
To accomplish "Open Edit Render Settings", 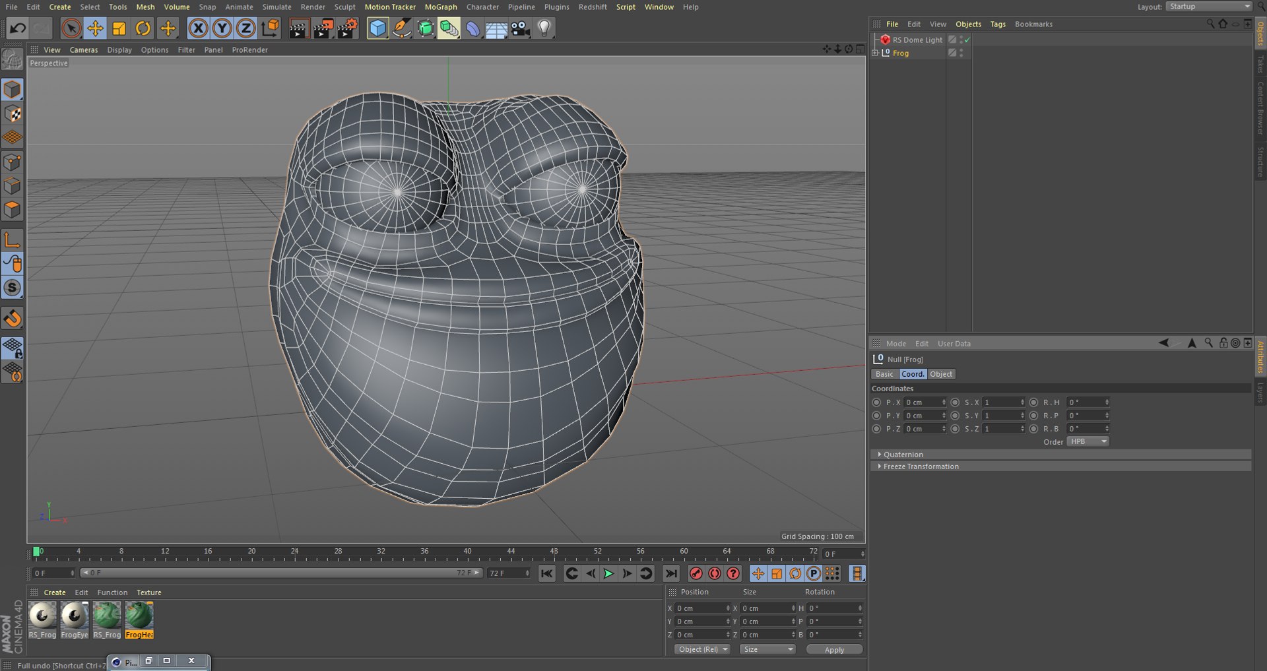I will point(347,28).
